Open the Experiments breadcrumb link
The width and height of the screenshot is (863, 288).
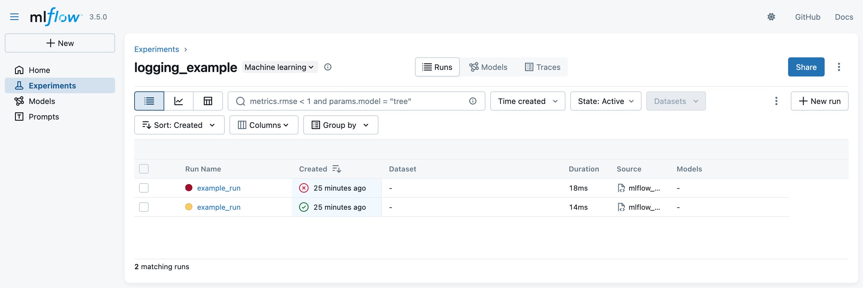point(156,50)
